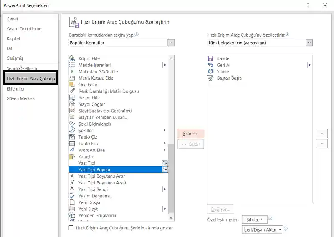Click the << Kaldır button
Screen dimensions: 334x237
point(191,144)
